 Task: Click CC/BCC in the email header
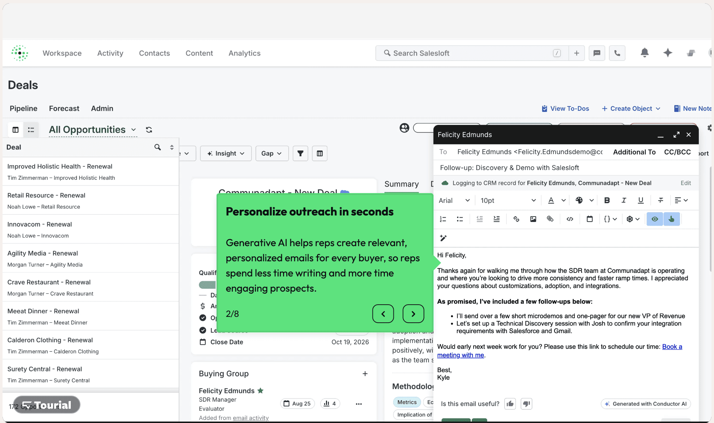coord(677,152)
